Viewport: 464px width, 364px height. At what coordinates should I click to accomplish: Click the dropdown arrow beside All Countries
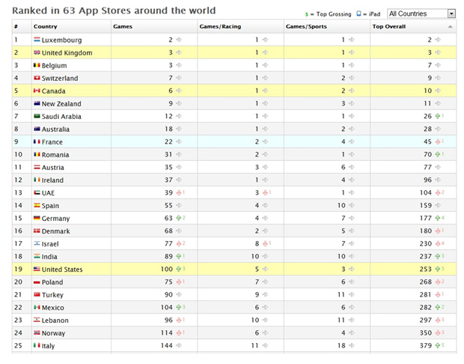pos(451,13)
